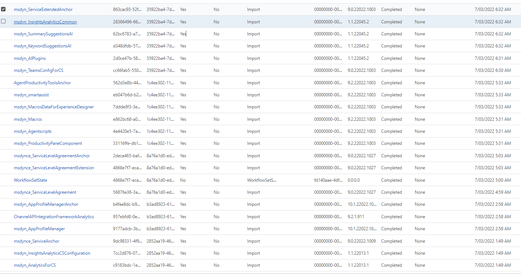Select ID cell 4e4420e5-7a...
The width and height of the screenshot is (521, 274).
127,131
